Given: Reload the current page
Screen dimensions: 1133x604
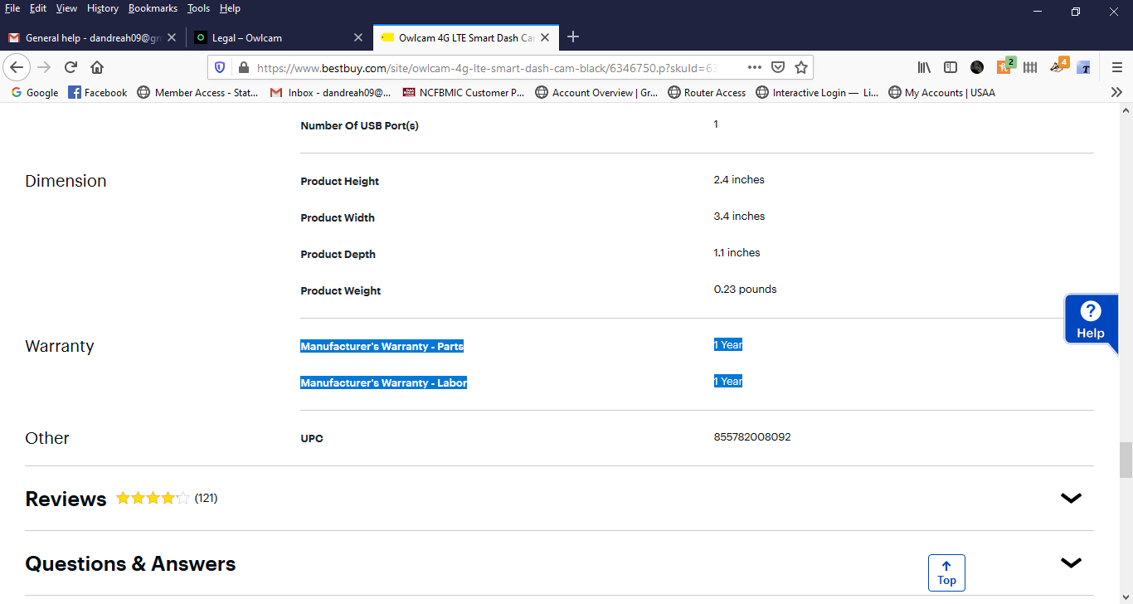Looking at the screenshot, I should pyautogui.click(x=71, y=67).
